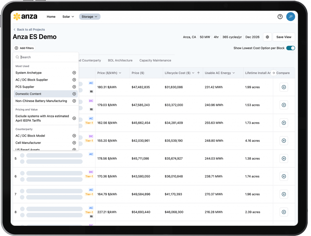Add 162.56 $/kWh row to compare

[x=284, y=123]
